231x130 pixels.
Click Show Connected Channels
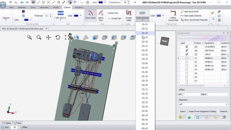tap(194, 20)
